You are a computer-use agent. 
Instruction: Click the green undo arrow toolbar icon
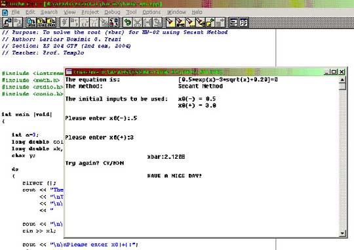128,22
